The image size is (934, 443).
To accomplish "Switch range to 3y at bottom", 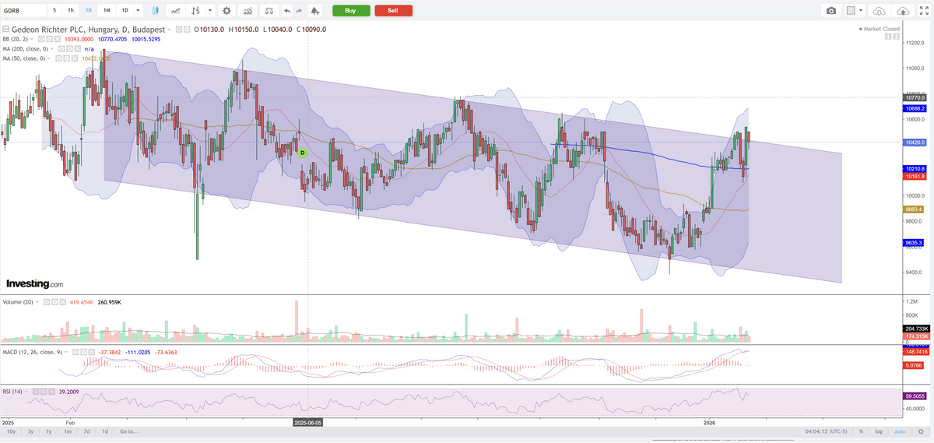I will [x=30, y=431].
